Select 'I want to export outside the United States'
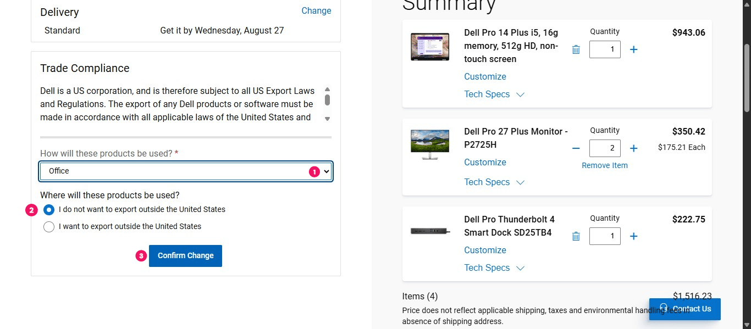Viewport: 751px width, 329px height. pyautogui.click(x=48, y=227)
